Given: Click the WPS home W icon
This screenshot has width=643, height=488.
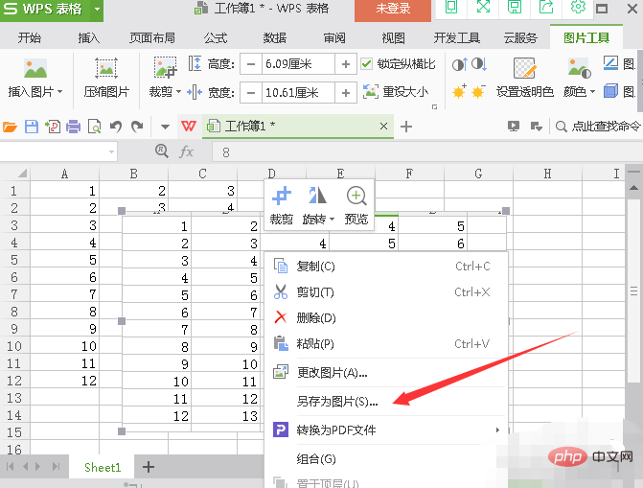Looking at the screenshot, I should tap(188, 126).
